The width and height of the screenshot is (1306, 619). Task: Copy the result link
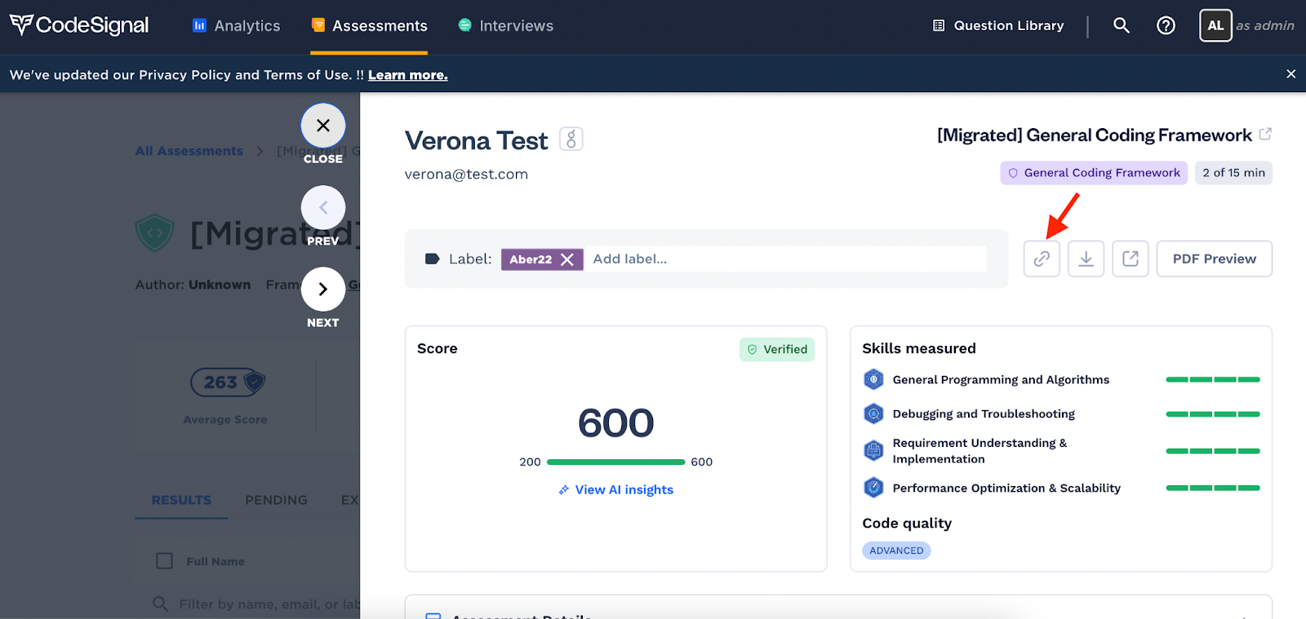1042,259
